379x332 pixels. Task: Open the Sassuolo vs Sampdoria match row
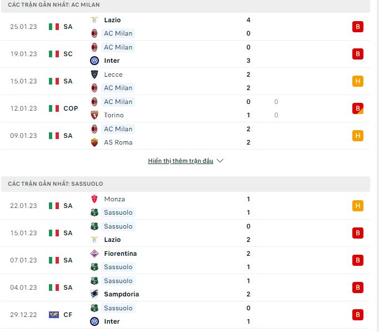186,288
